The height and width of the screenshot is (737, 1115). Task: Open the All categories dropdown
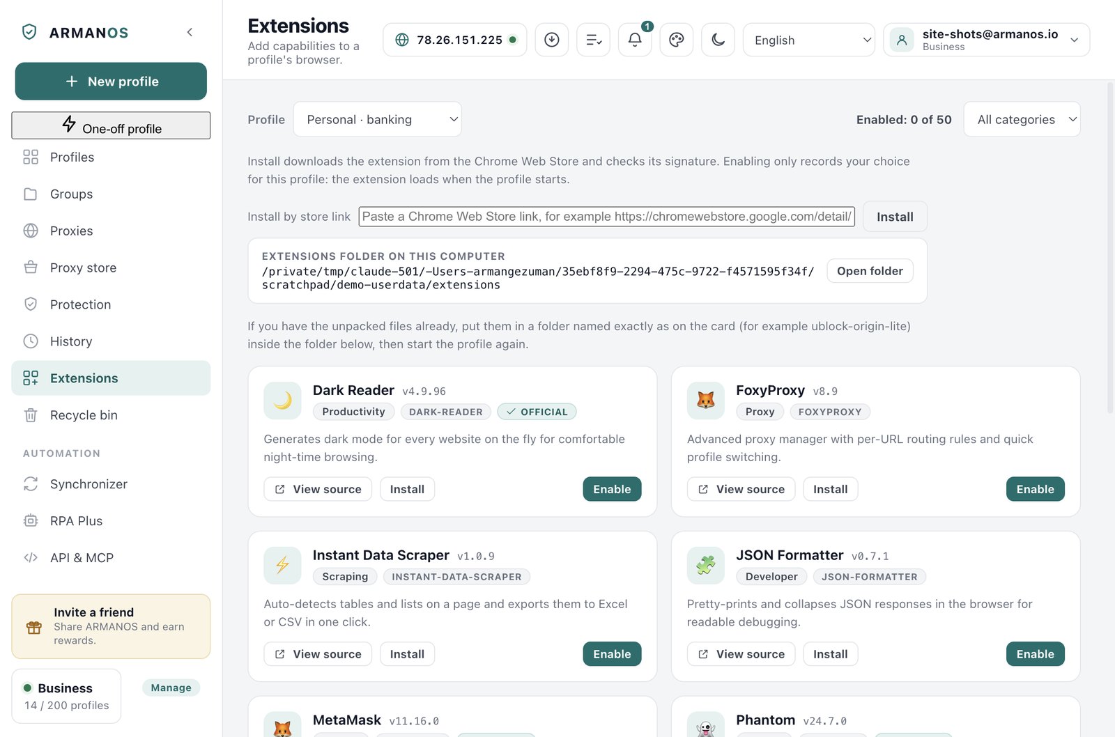point(1022,120)
